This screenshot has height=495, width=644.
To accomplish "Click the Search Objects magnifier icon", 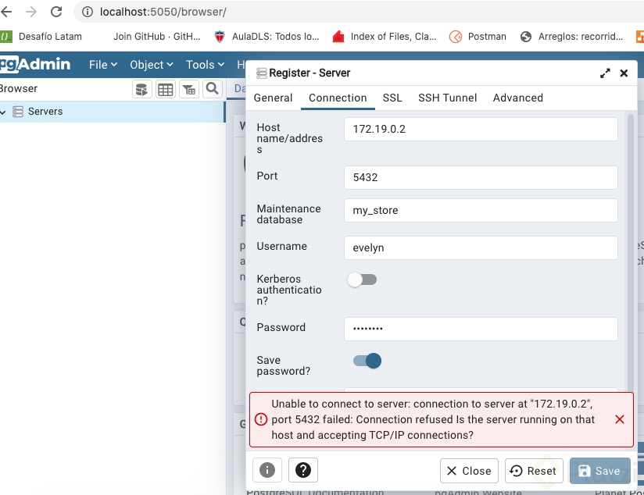I will (x=213, y=89).
